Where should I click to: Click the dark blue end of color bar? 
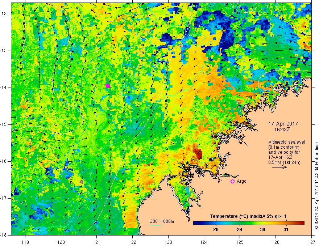pyautogui.click(x=196, y=223)
